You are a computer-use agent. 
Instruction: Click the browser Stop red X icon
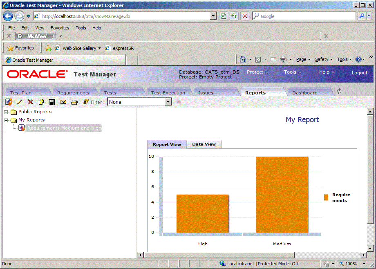(x=244, y=16)
